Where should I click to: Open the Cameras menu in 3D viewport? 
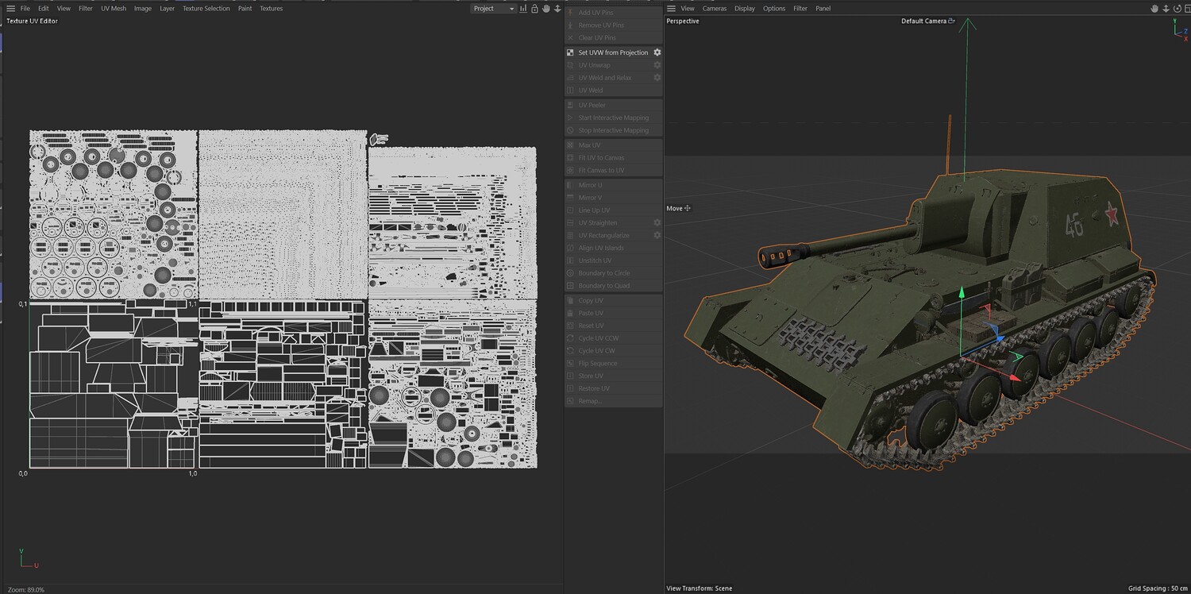click(x=715, y=9)
